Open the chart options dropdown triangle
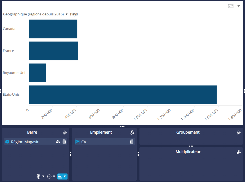This screenshot has width=245, height=182. coord(239,6)
